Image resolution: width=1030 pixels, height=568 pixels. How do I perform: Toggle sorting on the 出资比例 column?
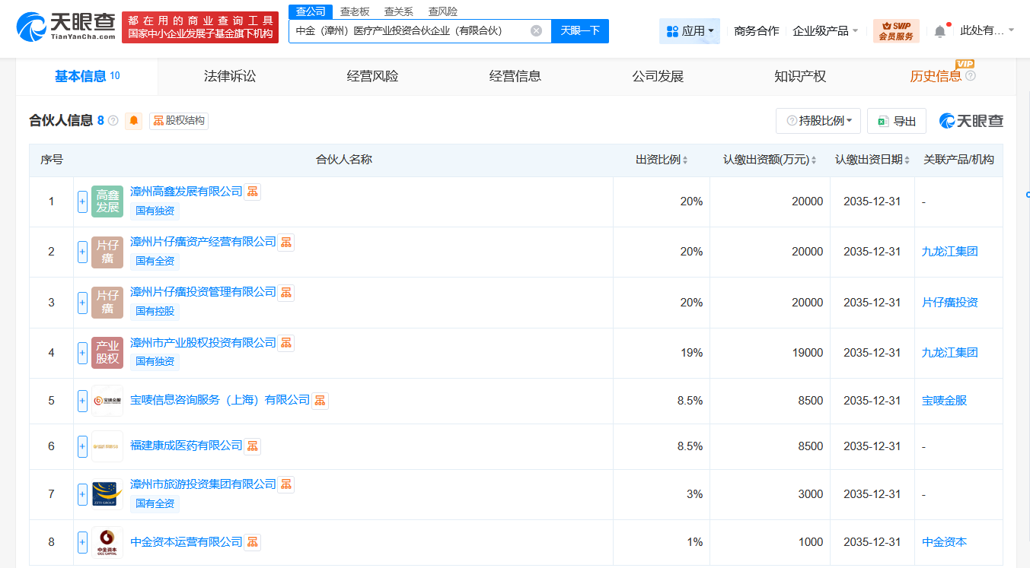coord(686,160)
